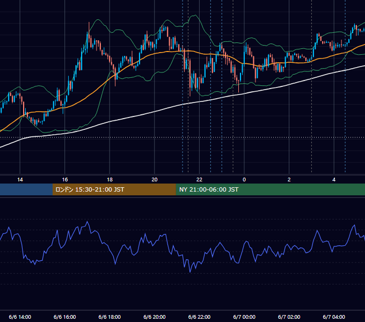Screen dimensions: 365x322
Task: Click the NY 21:00-06:00 JST session band
Action: (270, 189)
